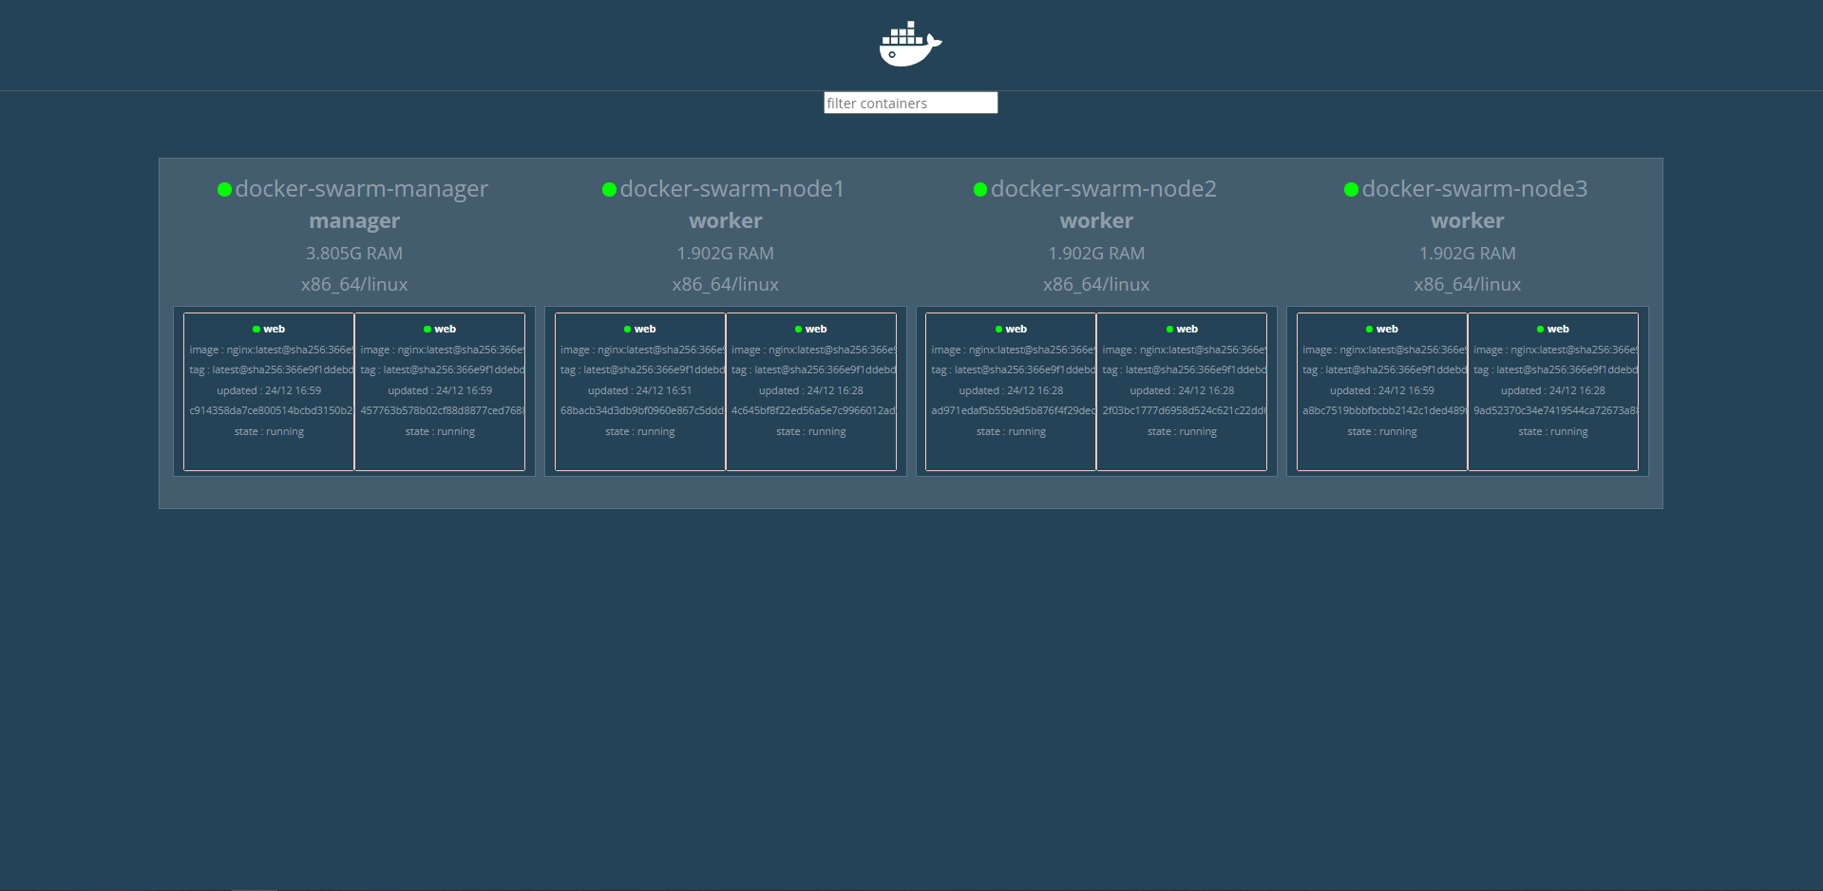Image resolution: width=1823 pixels, height=891 pixels.
Task: Click the state running text on node1 first container
Action: coord(639,431)
